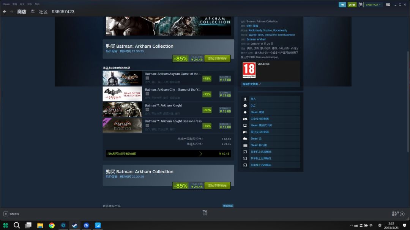Go forward using the right arrow
Screen dimensions: 410x230
pos(11,12)
